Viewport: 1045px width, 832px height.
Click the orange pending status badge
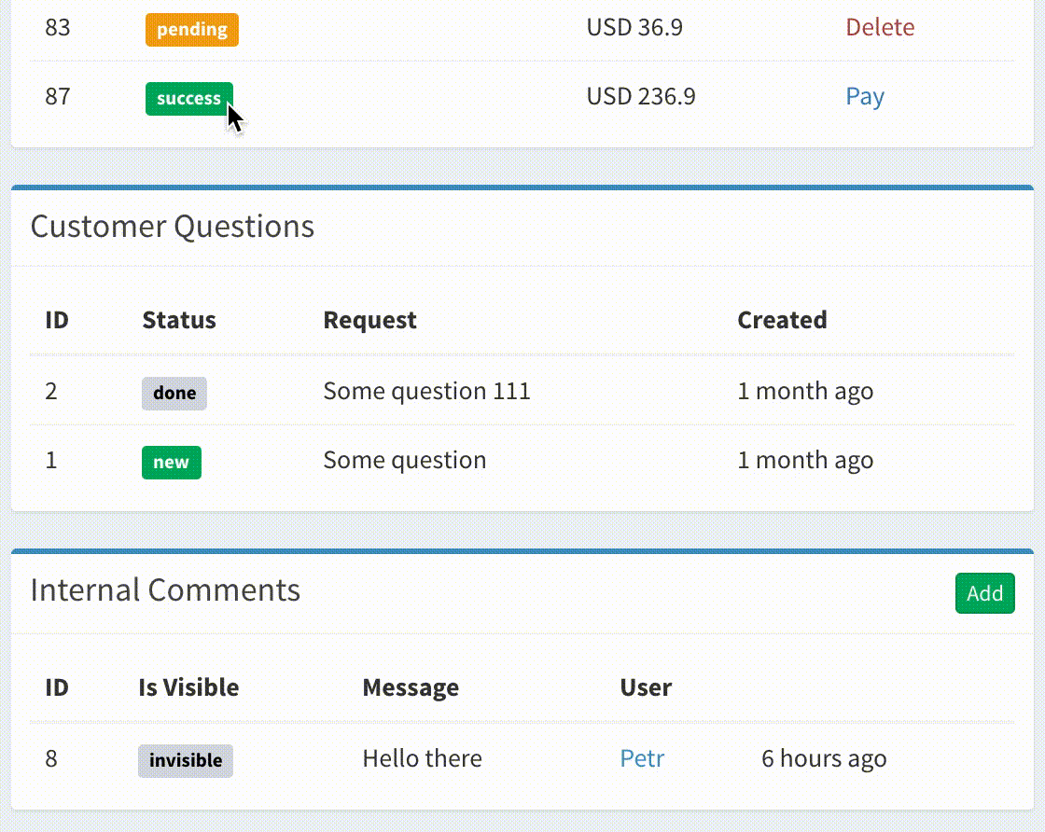(191, 29)
